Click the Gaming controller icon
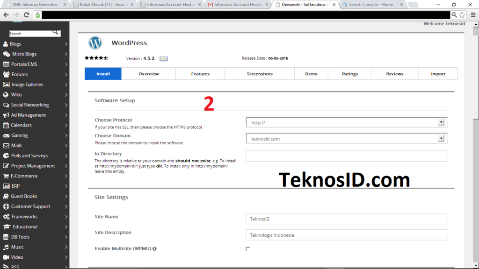This screenshot has width=479, height=269. point(6,135)
